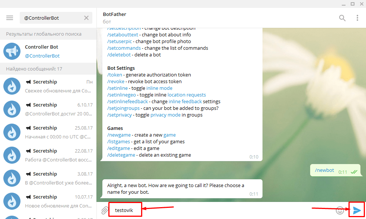
Task: Click the @ControllerBot username under Controller Bot
Action: click(42, 56)
